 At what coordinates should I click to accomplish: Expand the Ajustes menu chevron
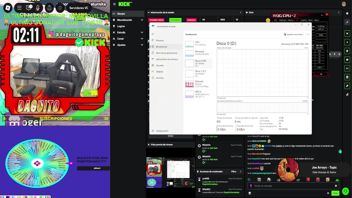coord(142,45)
